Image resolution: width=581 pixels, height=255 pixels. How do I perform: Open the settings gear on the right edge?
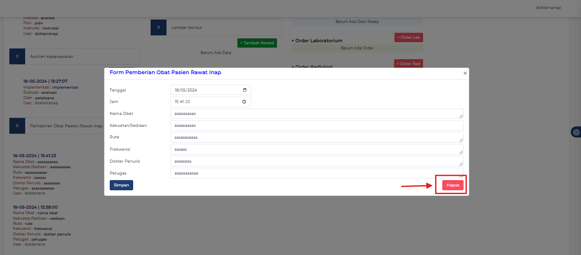click(x=576, y=132)
